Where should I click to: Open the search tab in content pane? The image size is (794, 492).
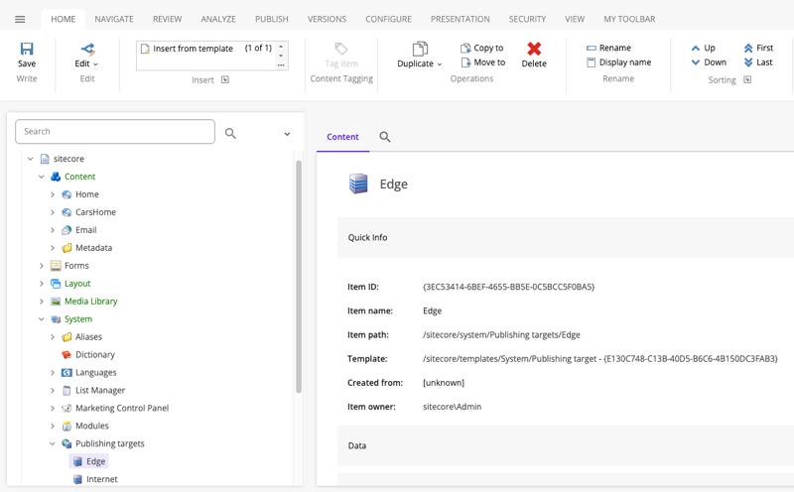[385, 137]
